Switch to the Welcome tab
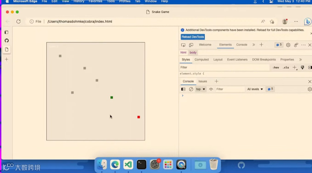Screen dimensions: 312x173 click(205, 45)
